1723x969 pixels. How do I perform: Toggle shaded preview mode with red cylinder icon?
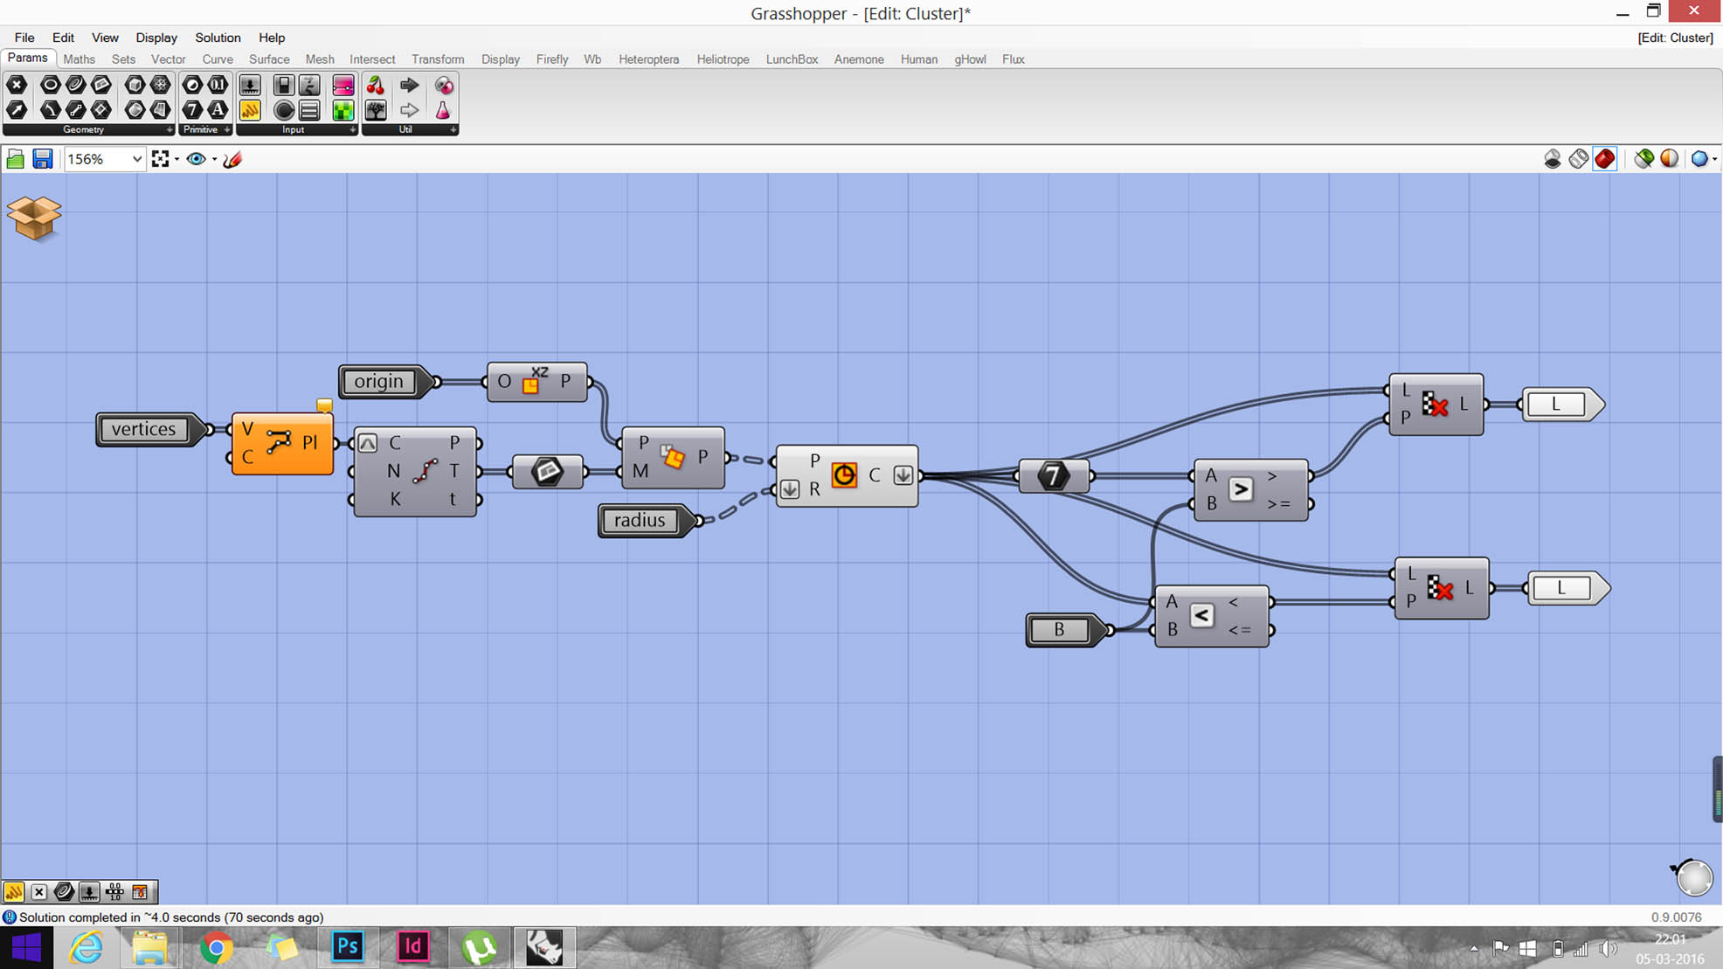pos(1605,158)
